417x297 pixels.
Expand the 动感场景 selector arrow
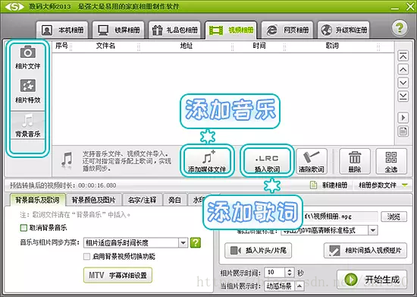coord(299,286)
